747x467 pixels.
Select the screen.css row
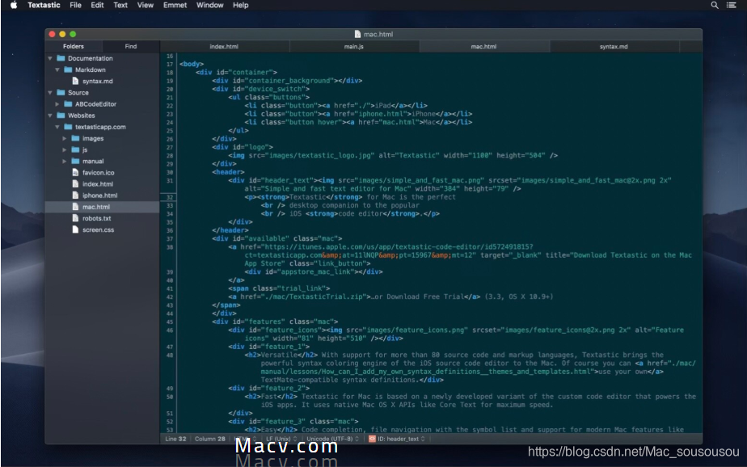pyautogui.click(x=103, y=229)
